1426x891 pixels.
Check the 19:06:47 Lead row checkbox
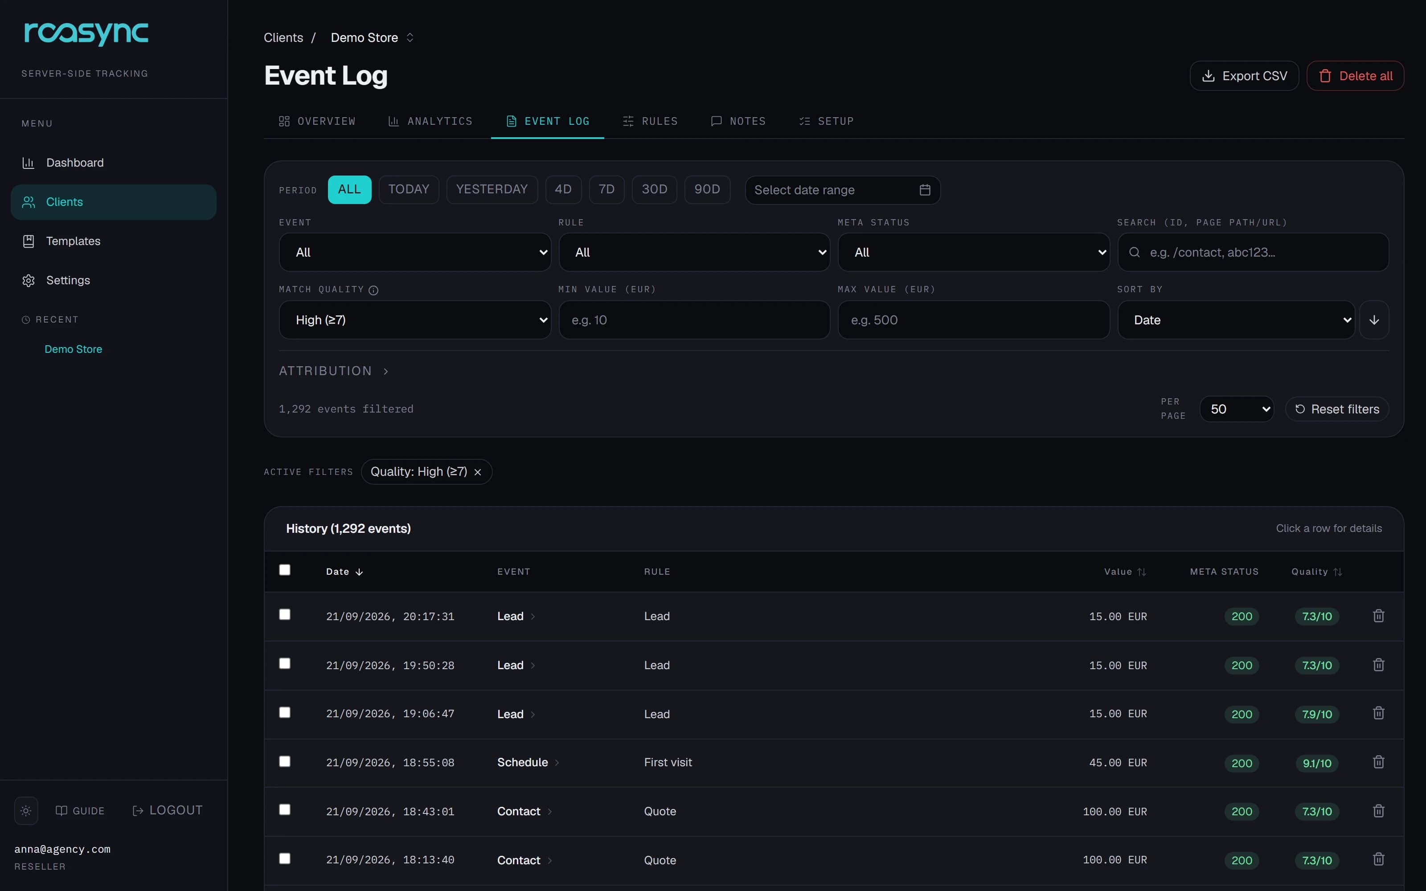[285, 712]
